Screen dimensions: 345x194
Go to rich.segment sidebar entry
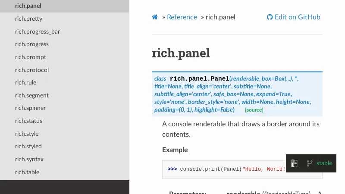coord(31,95)
